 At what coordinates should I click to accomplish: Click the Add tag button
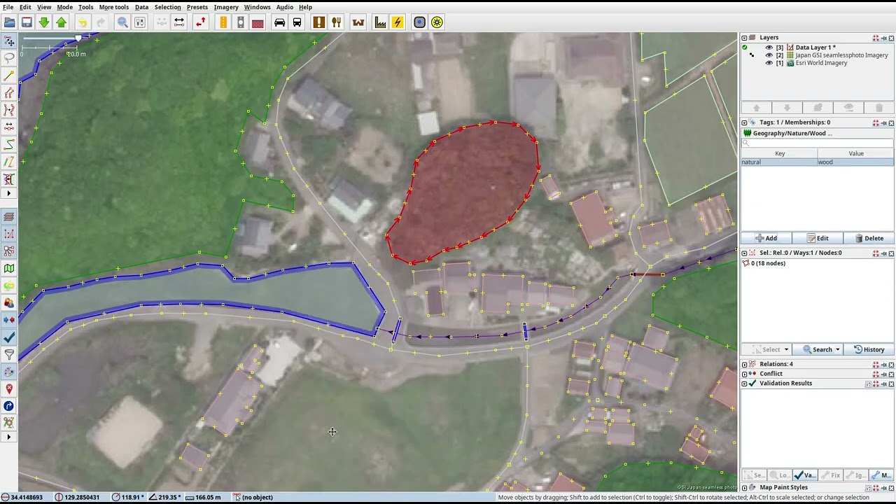tap(766, 238)
